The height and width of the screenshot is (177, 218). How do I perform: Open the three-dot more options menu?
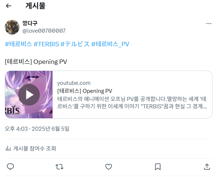click(x=209, y=24)
